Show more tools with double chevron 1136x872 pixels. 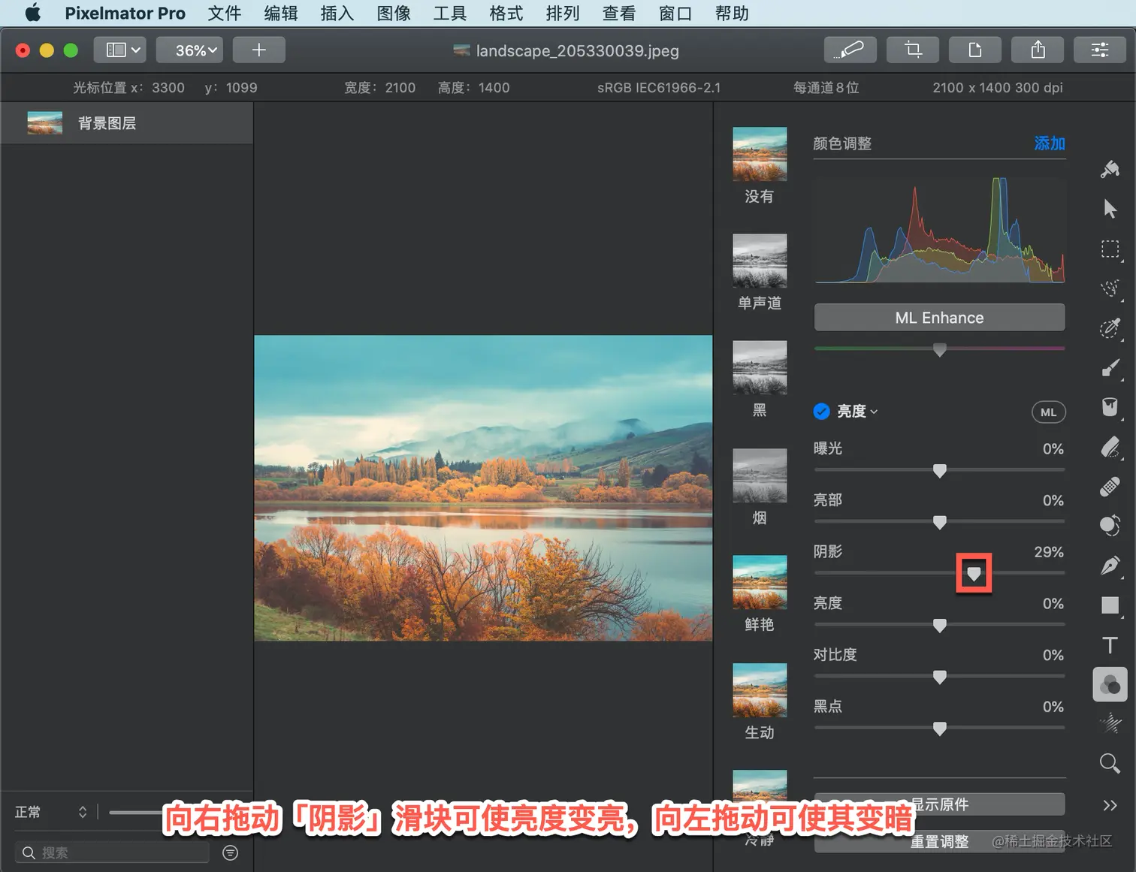1110,805
